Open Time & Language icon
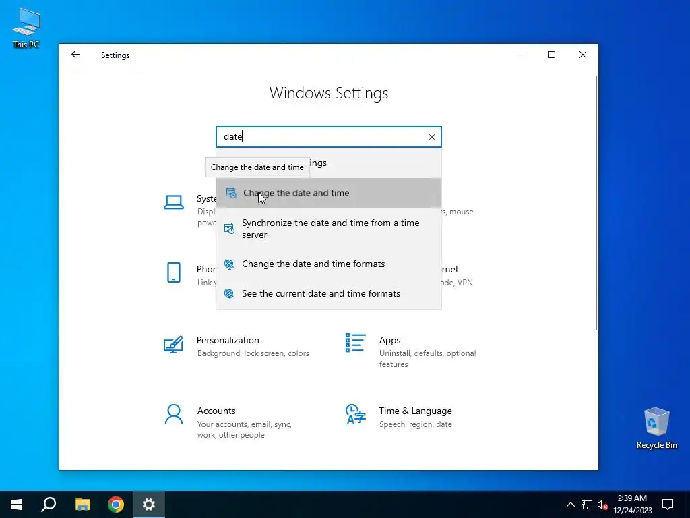The height and width of the screenshot is (518, 690). (356, 414)
